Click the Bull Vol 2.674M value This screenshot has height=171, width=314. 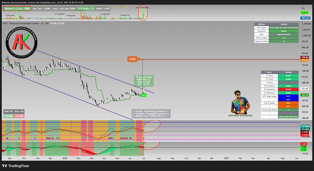coord(8,116)
